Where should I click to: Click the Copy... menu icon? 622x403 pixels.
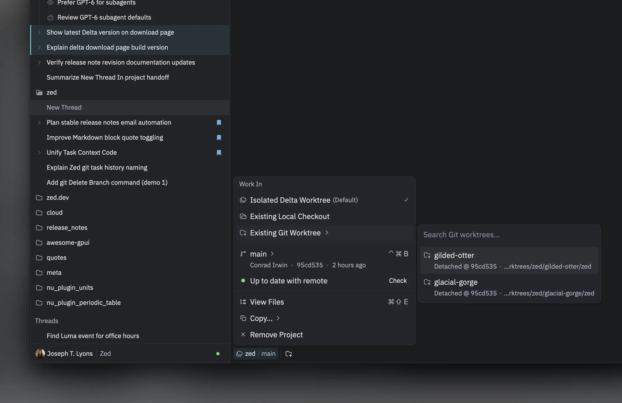coord(243,318)
